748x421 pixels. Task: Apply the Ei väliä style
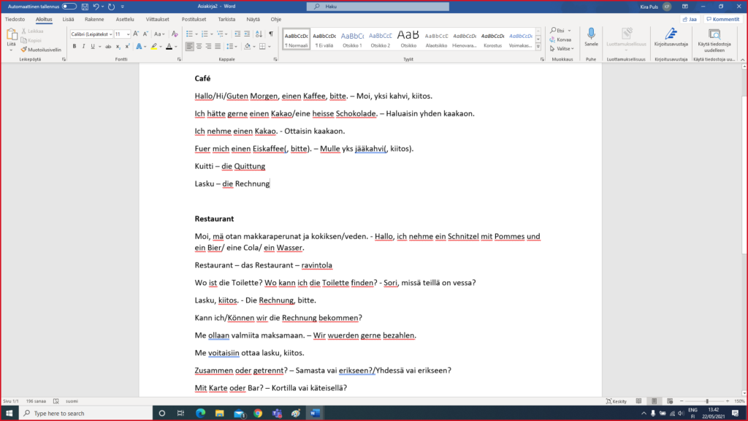[x=324, y=39]
